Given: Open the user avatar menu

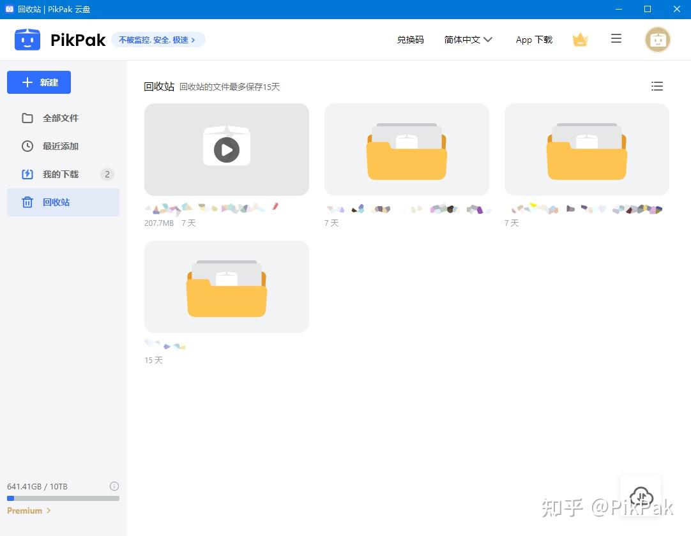Looking at the screenshot, I should click(x=658, y=39).
